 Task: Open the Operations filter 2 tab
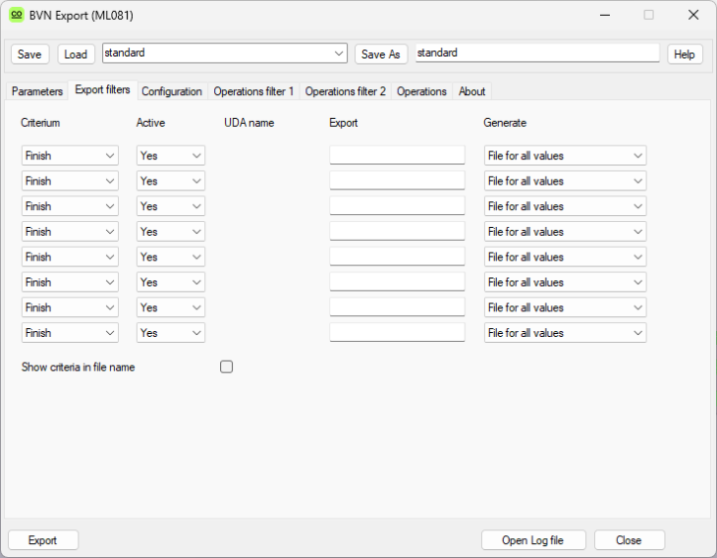[346, 91]
